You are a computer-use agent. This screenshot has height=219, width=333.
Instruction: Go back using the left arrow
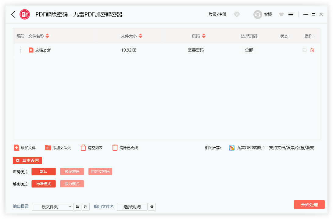coord(13,14)
